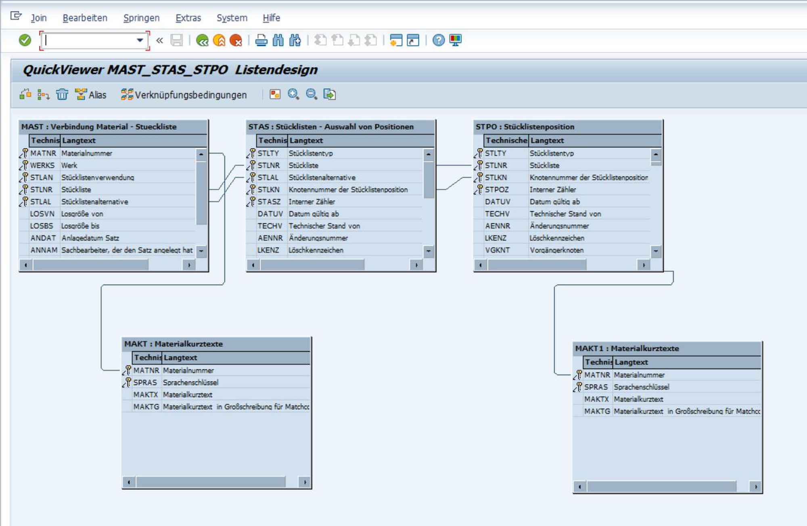Screen dimensions: 807x526
Task: Select STLTY row in STAS table
Action: click(x=335, y=154)
